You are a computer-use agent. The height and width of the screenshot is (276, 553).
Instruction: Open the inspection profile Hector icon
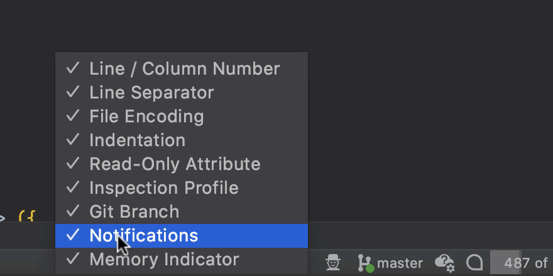(x=333, y=263)
